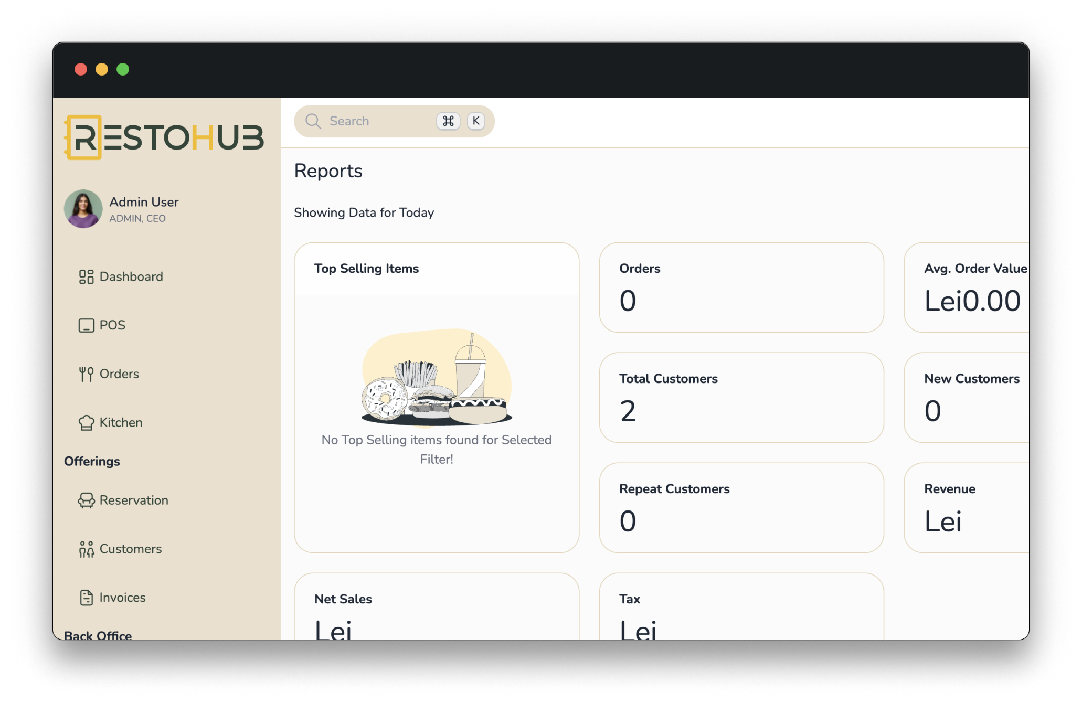Click the Invoices document icon
The image size is (1082, 703).
click(86, 598)
